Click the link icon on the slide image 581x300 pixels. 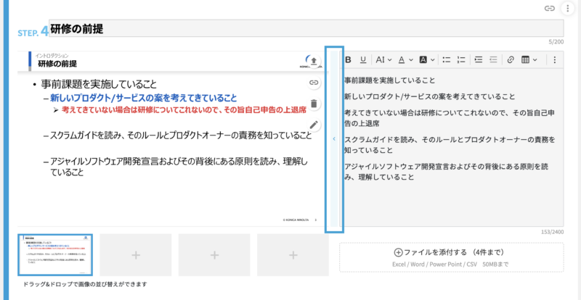click(314, 83)
